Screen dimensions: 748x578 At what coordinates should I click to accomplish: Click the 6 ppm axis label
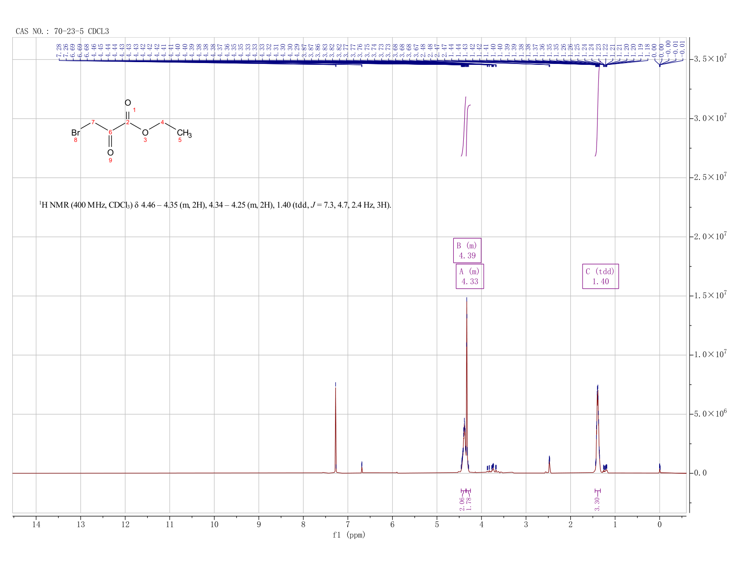click(x=393, y=525)
